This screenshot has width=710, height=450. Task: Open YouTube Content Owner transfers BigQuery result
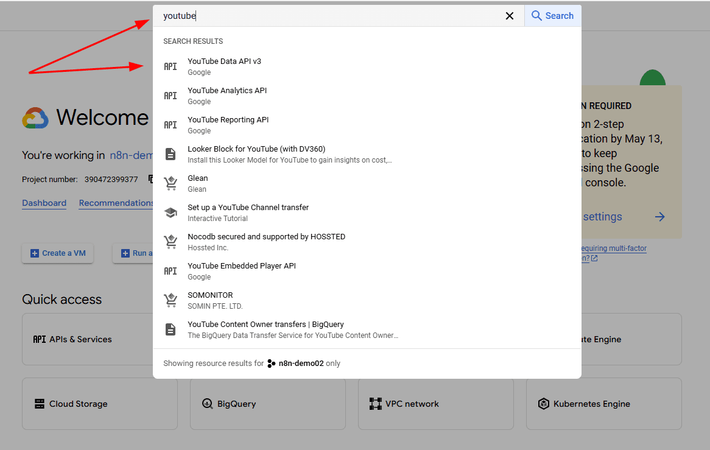[x=367, y=329]
